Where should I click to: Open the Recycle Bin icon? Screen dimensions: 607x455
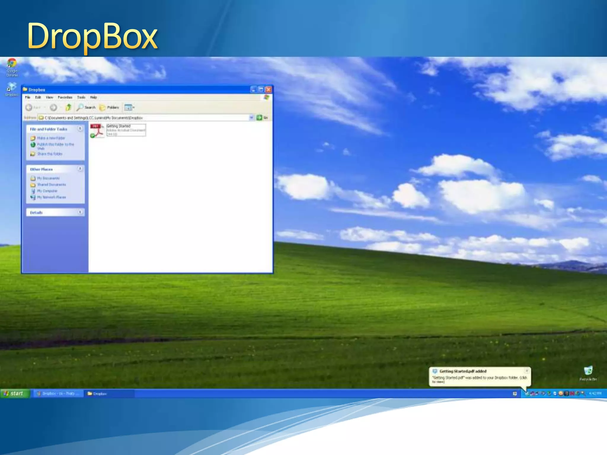click(x=588, y=371)
